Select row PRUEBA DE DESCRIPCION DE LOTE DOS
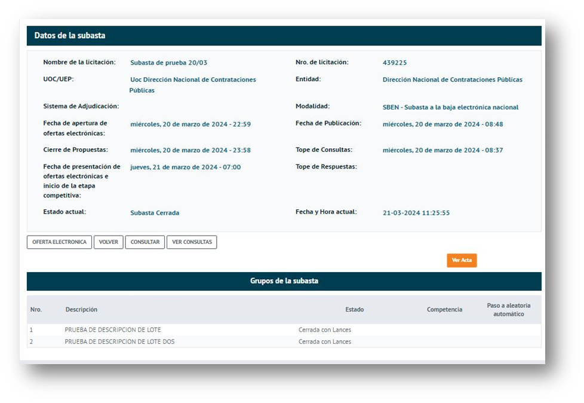Viewport: 584px width, 403px height. [284, 341]
